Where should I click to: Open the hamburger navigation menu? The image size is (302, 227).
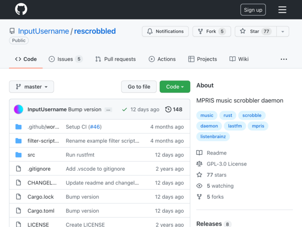point(282,9)
